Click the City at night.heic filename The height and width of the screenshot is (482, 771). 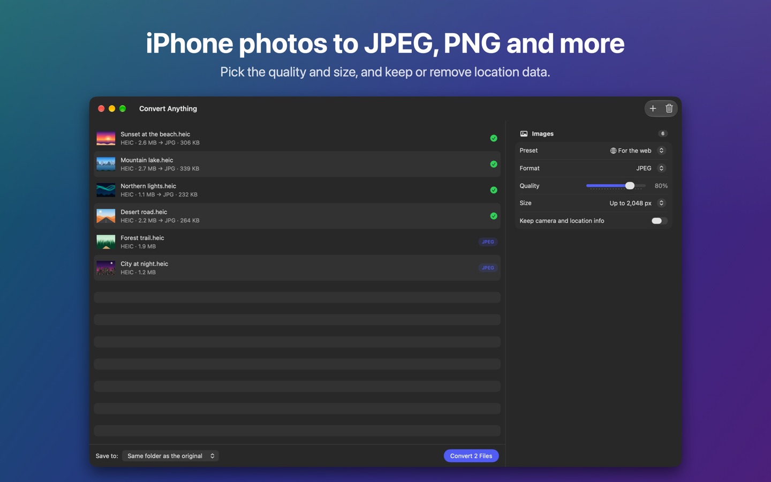[x=145, y=264]
